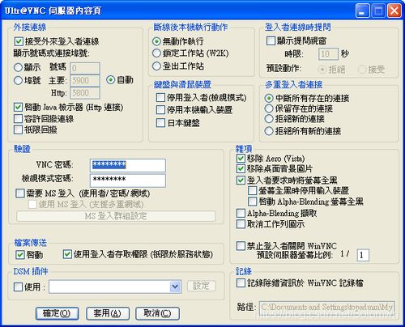Enable 容許回授連線 checkbox
405x327 pixels.
[x=18, y=119]
